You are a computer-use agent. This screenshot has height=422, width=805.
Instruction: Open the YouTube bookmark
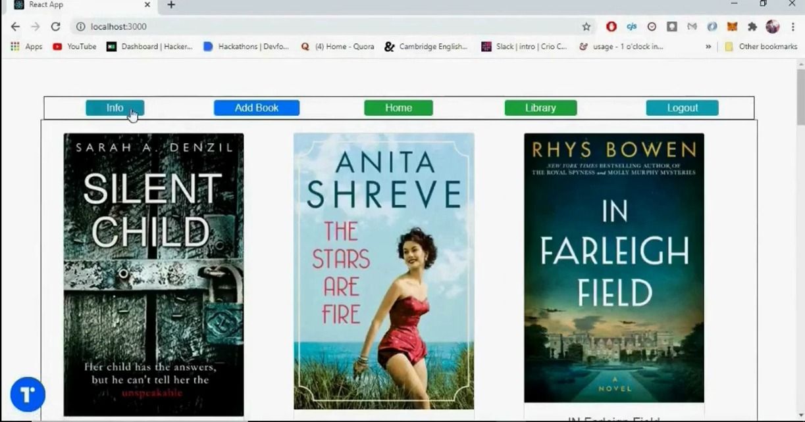pyautogui.click(x=74, y=47)
